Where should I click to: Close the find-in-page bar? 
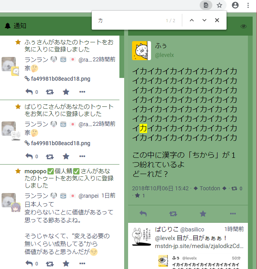tap(217, 20)
